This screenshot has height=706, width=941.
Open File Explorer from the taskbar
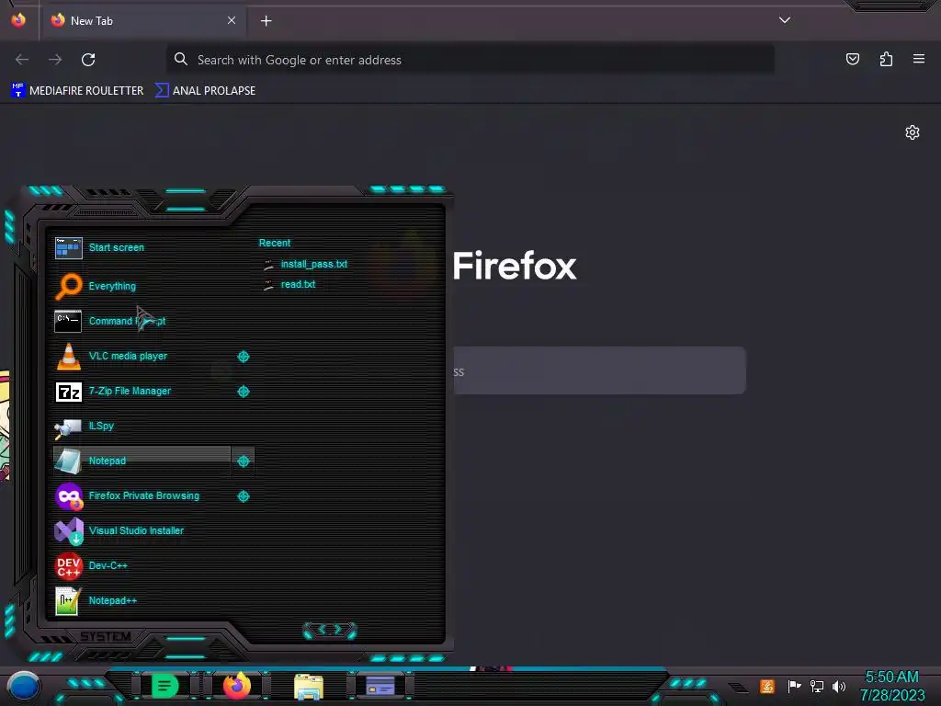pyautogui.click(x=309, y=686)
